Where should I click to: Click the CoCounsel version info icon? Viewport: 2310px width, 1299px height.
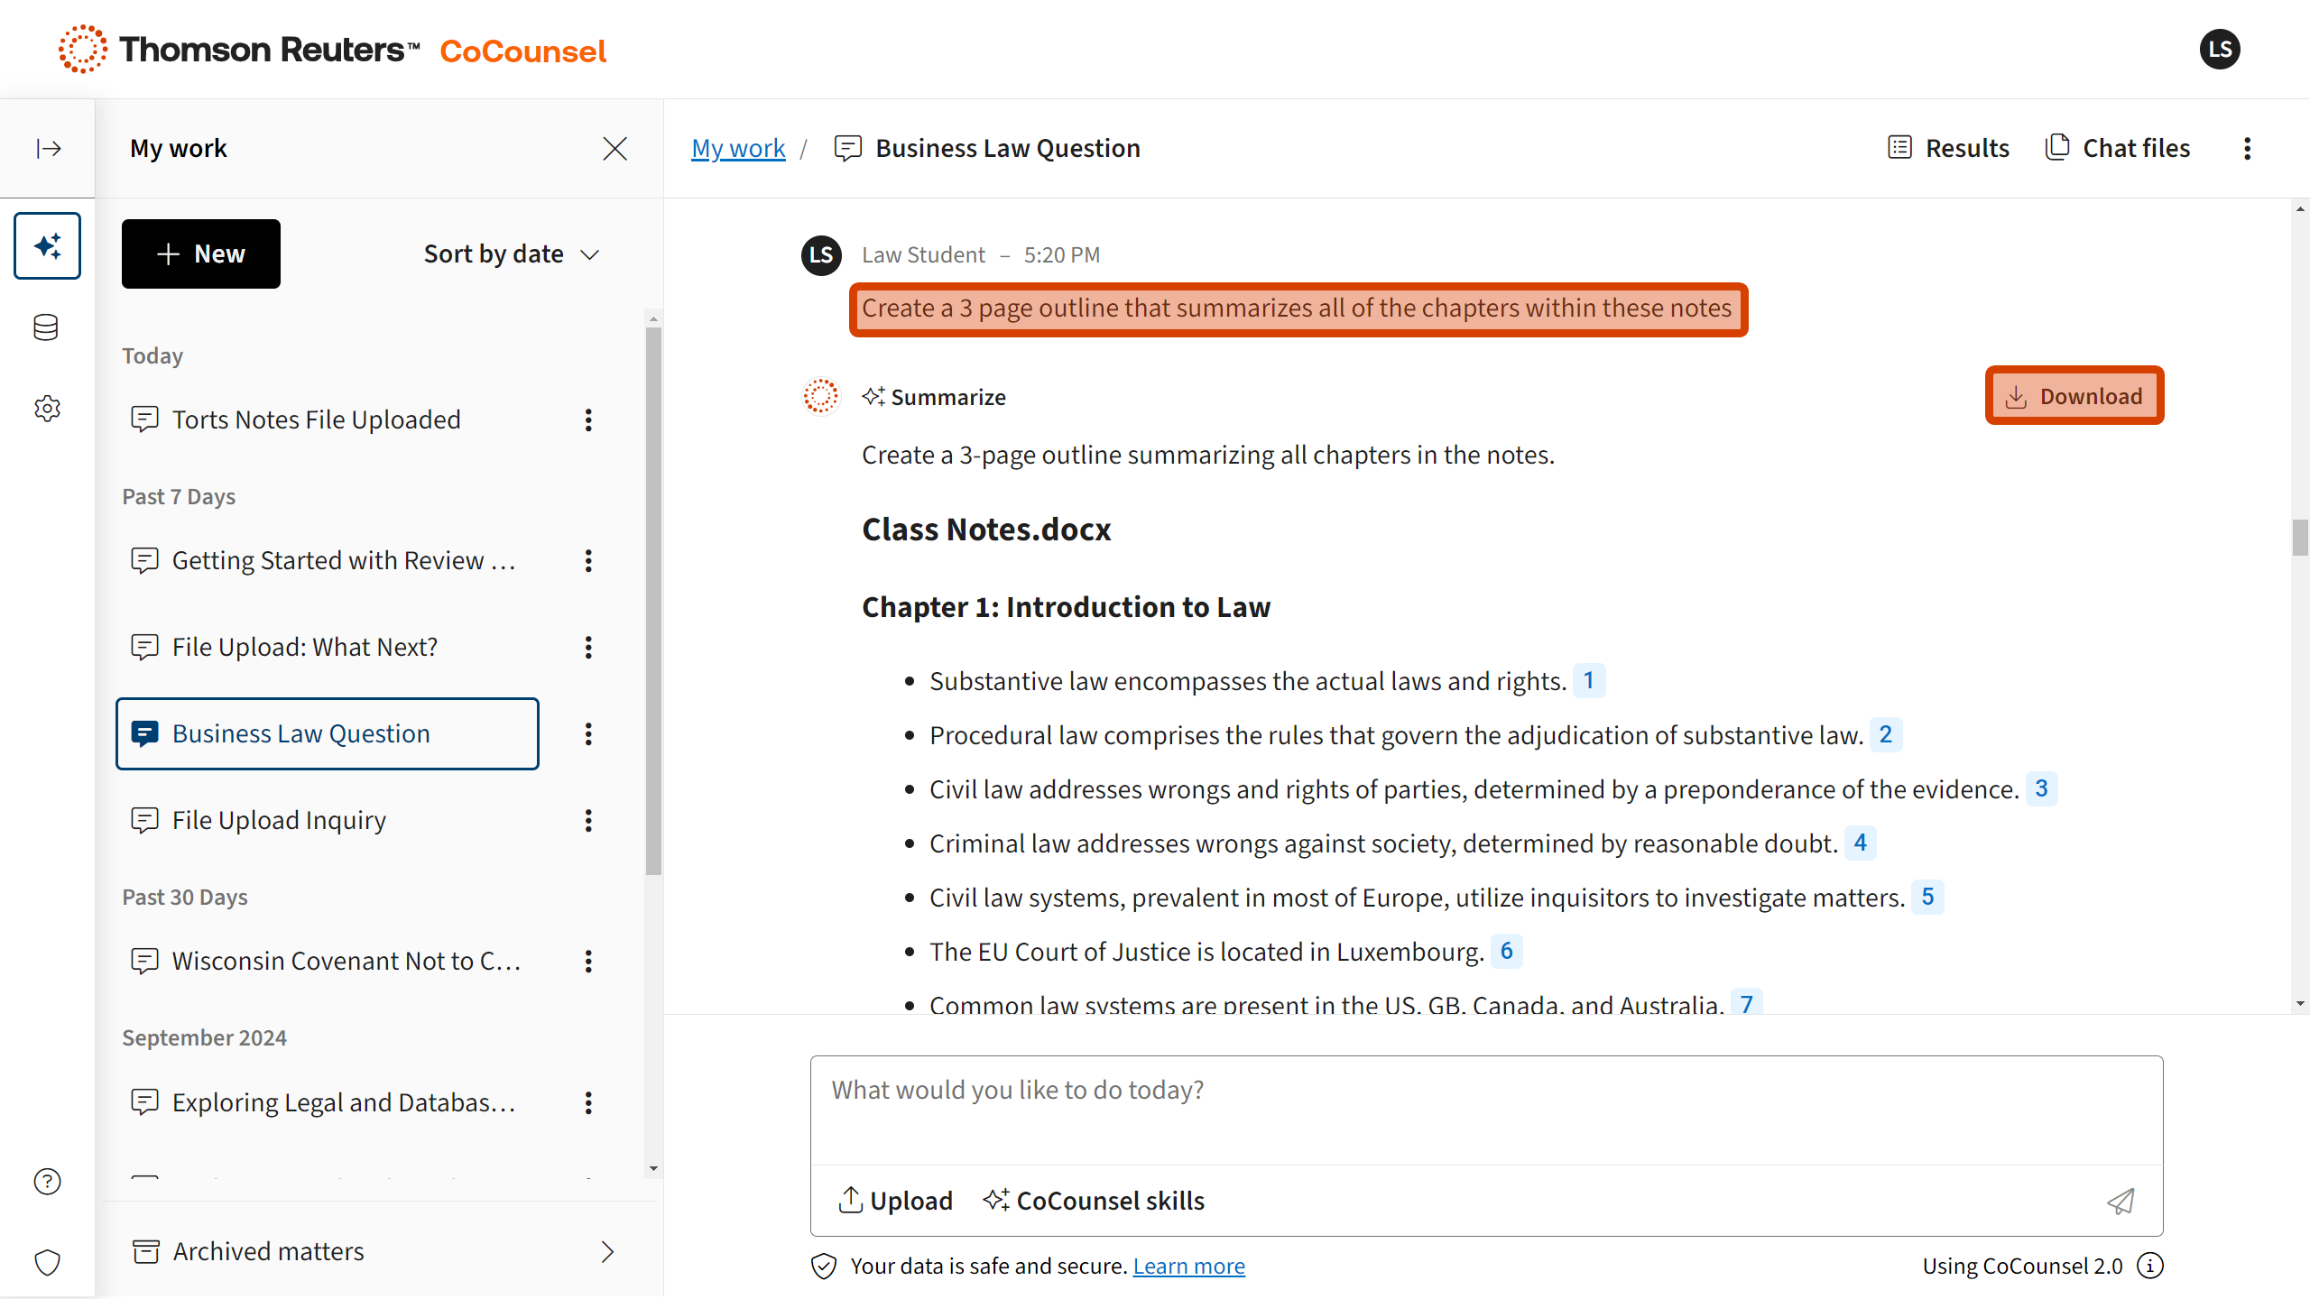coord(2151,1266)
